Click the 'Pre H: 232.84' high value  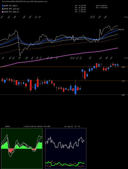click(x=80, y=8)
